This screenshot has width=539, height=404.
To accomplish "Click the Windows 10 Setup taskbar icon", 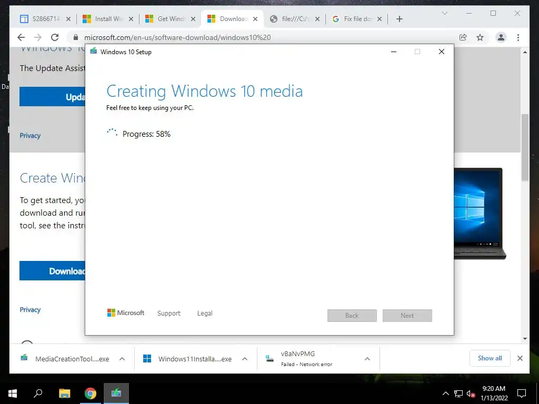I will point(116,393).
